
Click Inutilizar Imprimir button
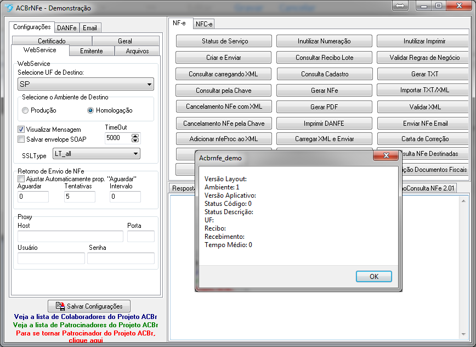[x=423, y=41]
